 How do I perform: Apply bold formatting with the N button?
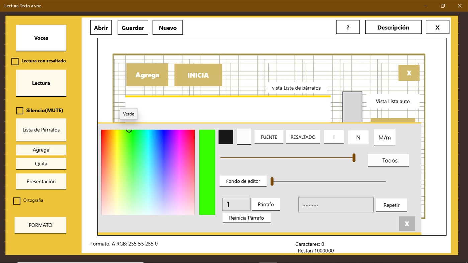click(x=358, y=137)
